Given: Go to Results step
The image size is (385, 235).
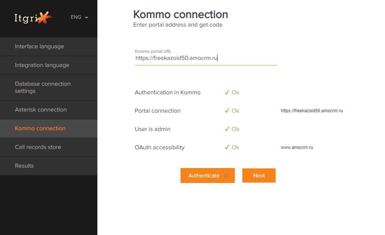Looking at the screenshot, I should (x=49, y=166).
